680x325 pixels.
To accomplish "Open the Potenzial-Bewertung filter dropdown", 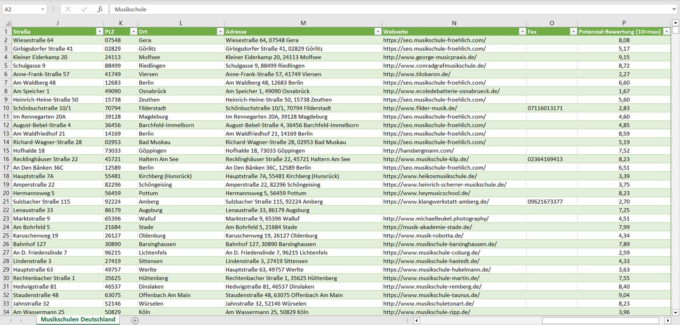I will [666, 32].
